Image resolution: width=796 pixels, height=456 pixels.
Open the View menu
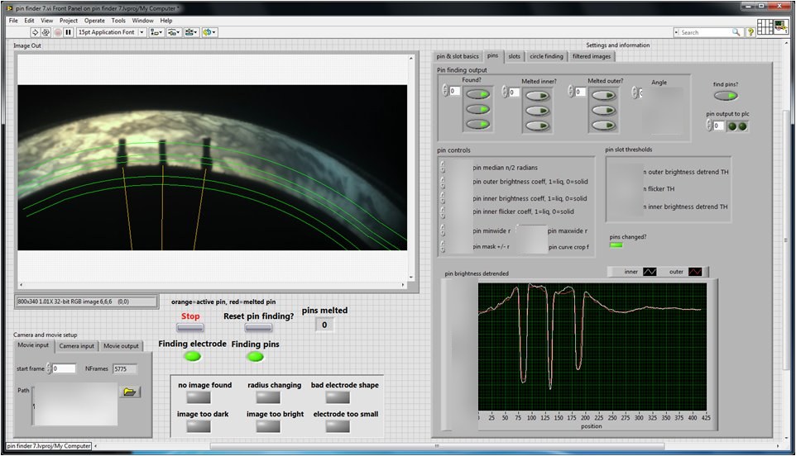click(46, 21)
